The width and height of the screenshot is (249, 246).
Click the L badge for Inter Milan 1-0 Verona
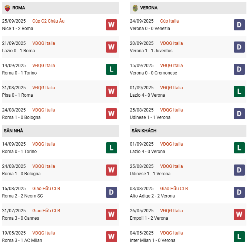pos(239,237)
